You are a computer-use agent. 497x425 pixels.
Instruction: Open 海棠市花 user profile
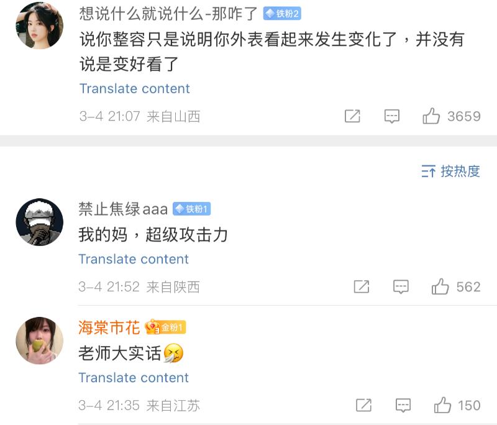[109, 327]
